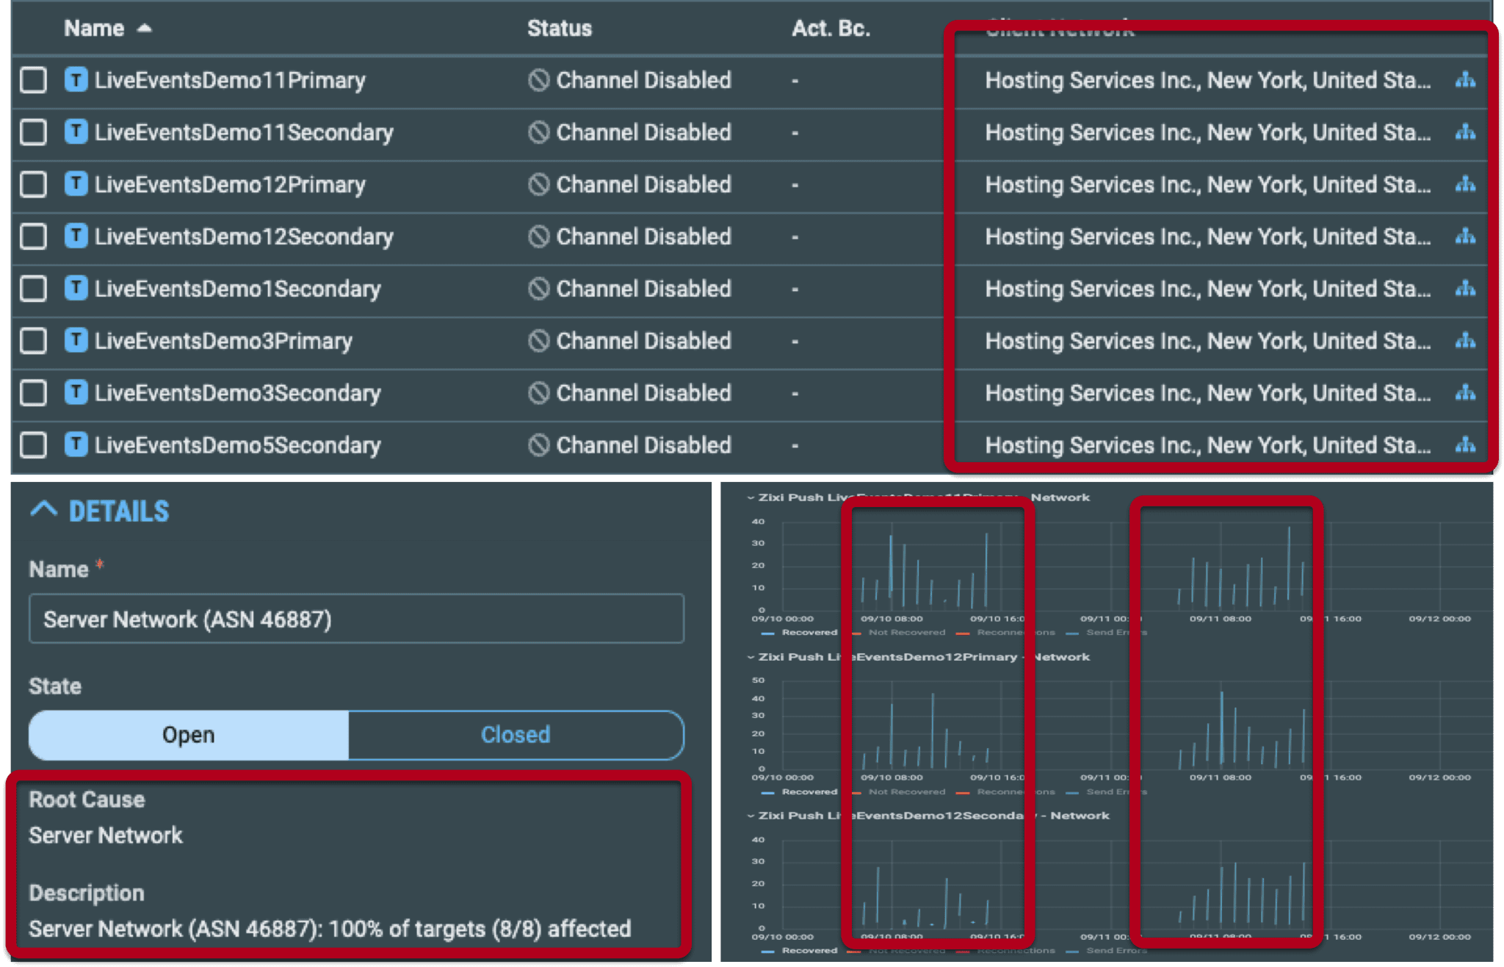1504x967 pixels.
Task: Click Channel Disabled icon on LiveEventsDemo12Primary row
Action: point(538,184)
